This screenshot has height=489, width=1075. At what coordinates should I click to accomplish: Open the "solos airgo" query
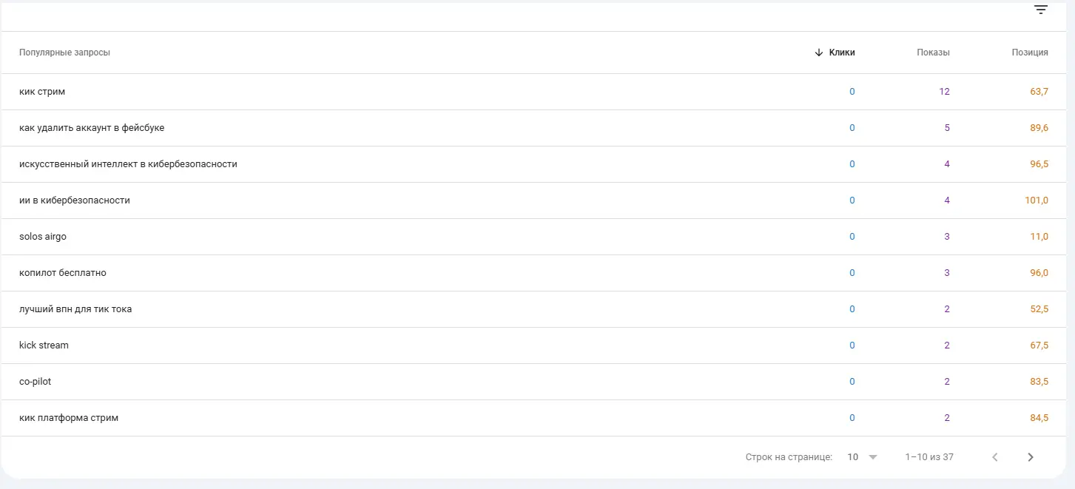(43, 237)
